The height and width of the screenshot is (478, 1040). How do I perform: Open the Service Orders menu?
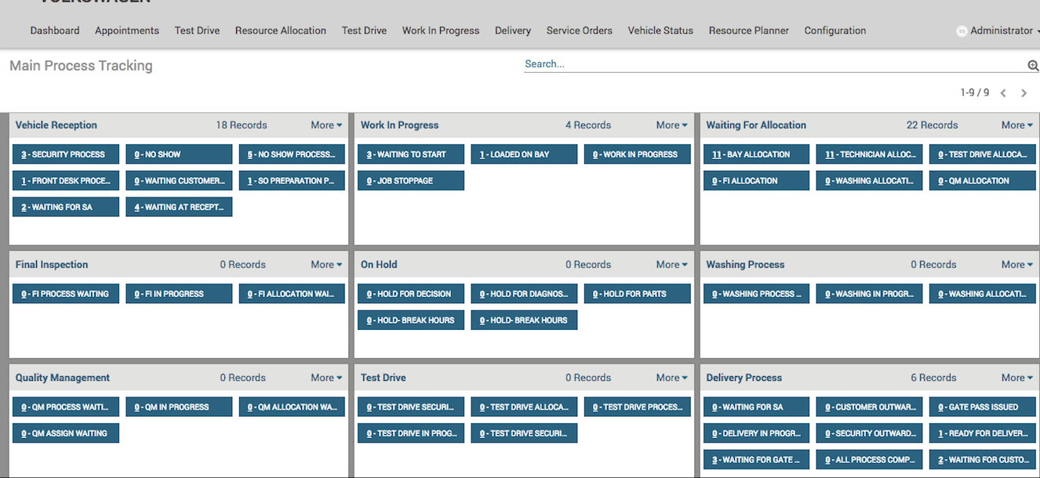coord(579,31)
